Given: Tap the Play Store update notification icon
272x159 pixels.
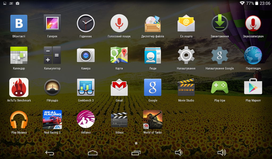Looking at the screenshot, I should pyautogui.click(x=18, y=3).
